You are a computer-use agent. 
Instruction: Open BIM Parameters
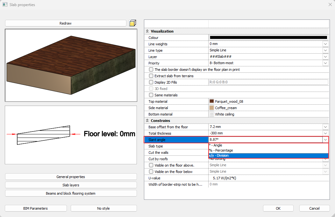[x=36, y=208]
